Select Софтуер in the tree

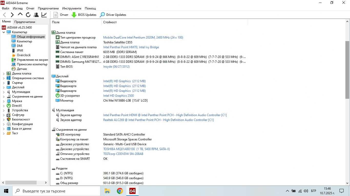[x=18, y=115]
